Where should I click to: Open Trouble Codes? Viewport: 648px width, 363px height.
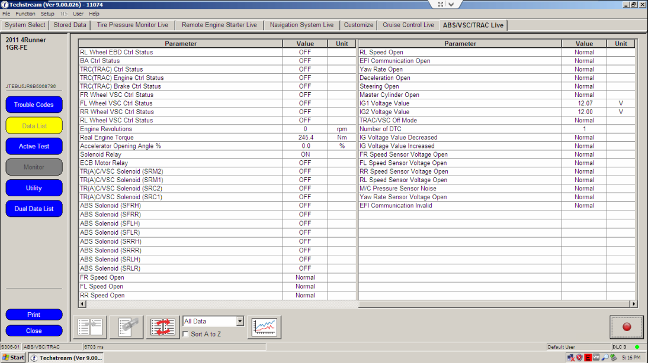34,105
